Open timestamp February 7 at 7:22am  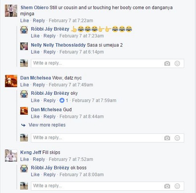71,20
